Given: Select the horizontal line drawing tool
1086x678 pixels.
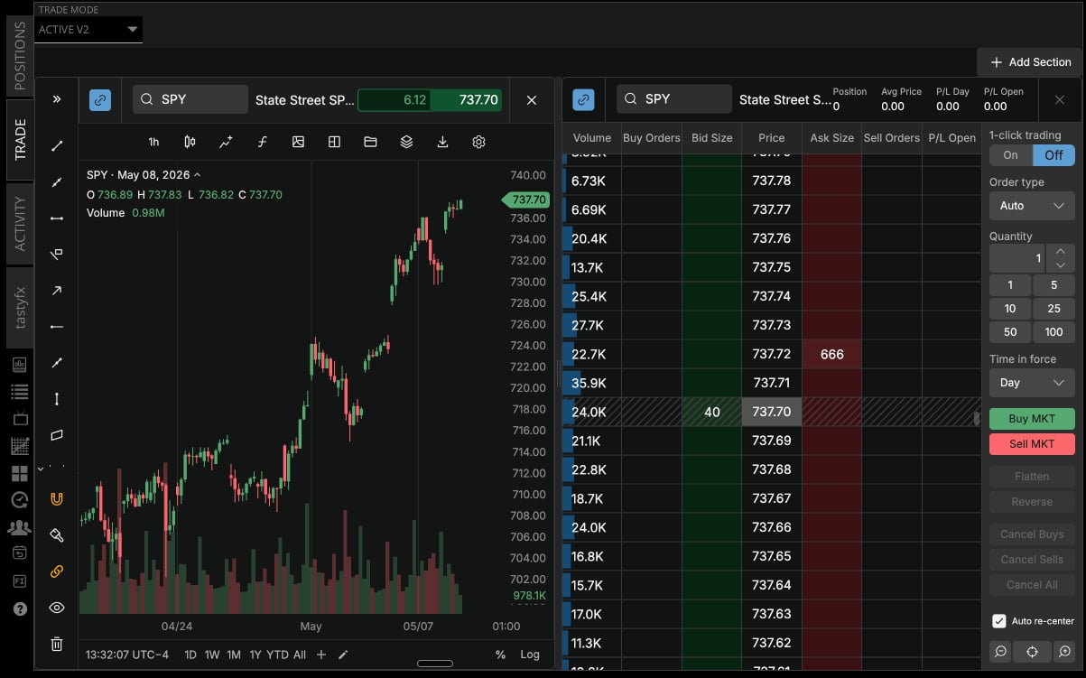Looking at the screenshot, I should point(57,218).
